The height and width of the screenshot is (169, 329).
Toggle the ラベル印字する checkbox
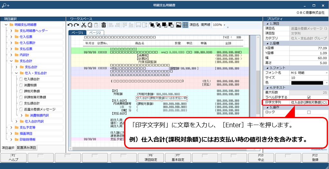(309, 97)
